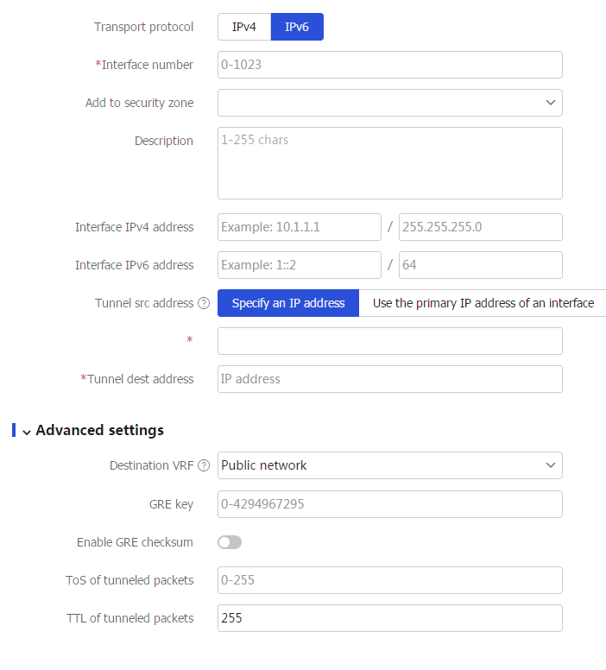606x670 pixels.
Task: Focus the IPv4 subnet mask field
Action: 480,227
